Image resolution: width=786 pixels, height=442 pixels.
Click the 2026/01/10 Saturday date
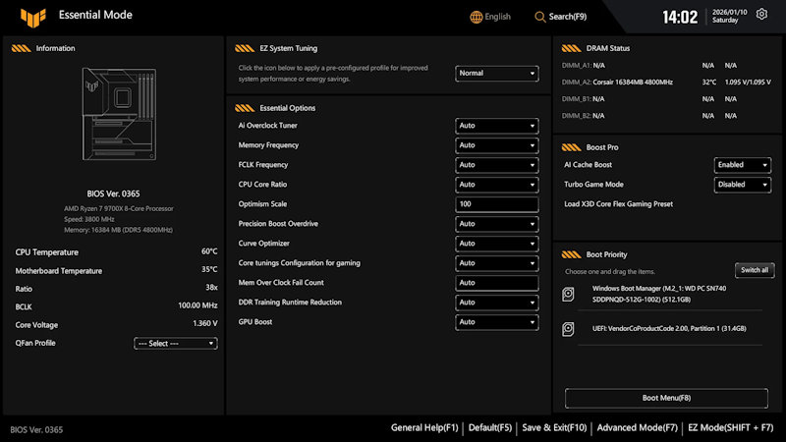pyautogui.click(x=729, y=16)
